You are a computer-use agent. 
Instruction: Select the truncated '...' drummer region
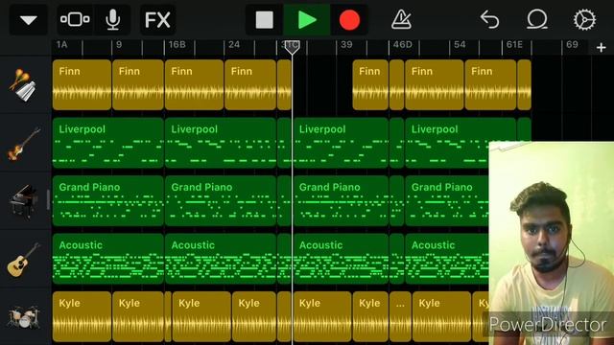(400, 316)
